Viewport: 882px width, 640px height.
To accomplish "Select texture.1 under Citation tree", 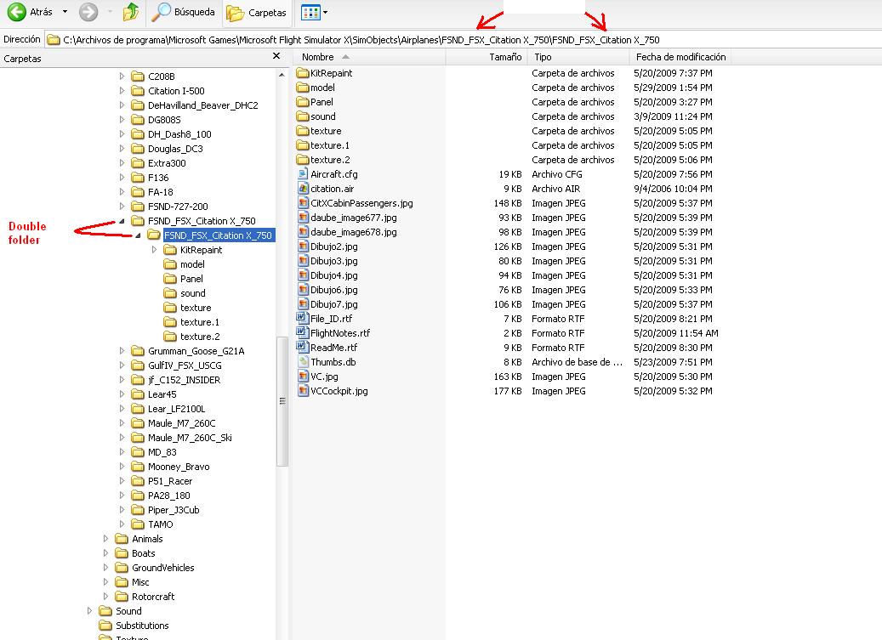I will [200, 322].
